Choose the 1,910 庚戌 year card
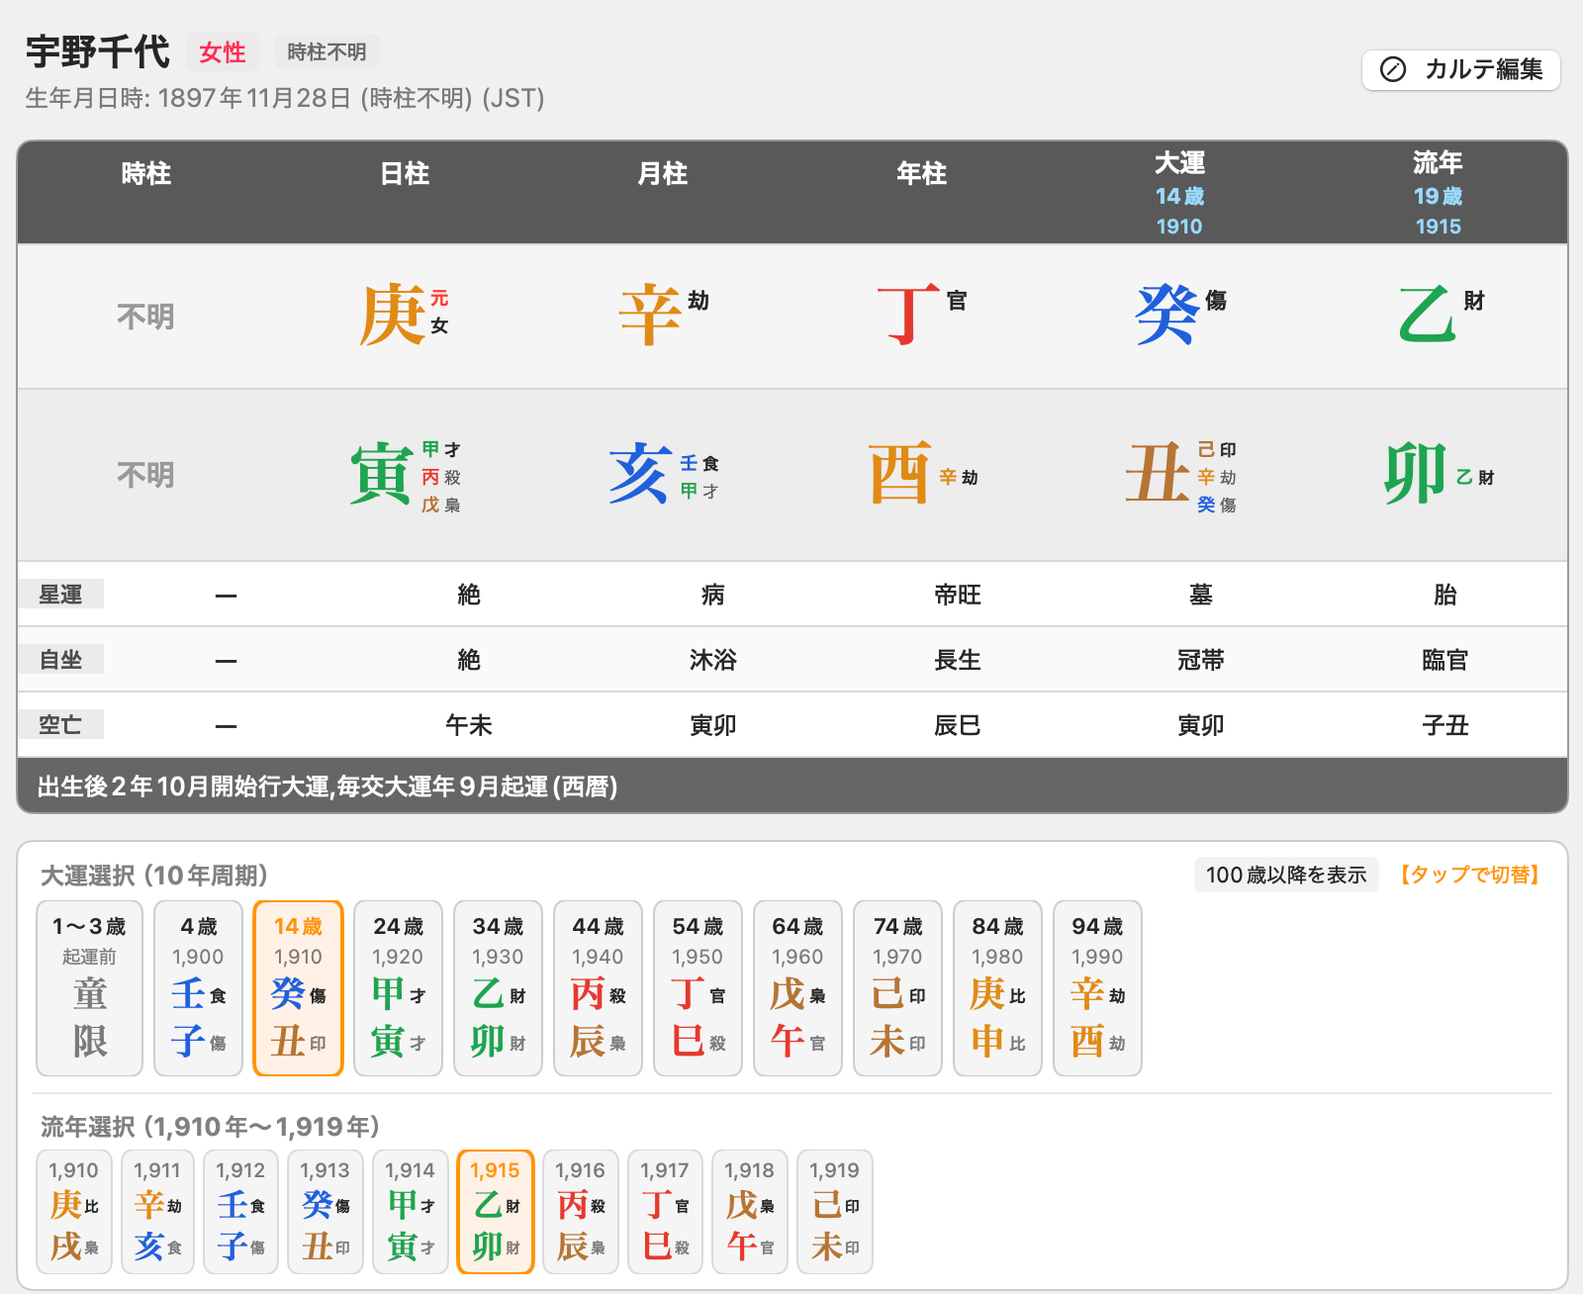This screenshot has width=1583, height=1294. (74, 1212)
